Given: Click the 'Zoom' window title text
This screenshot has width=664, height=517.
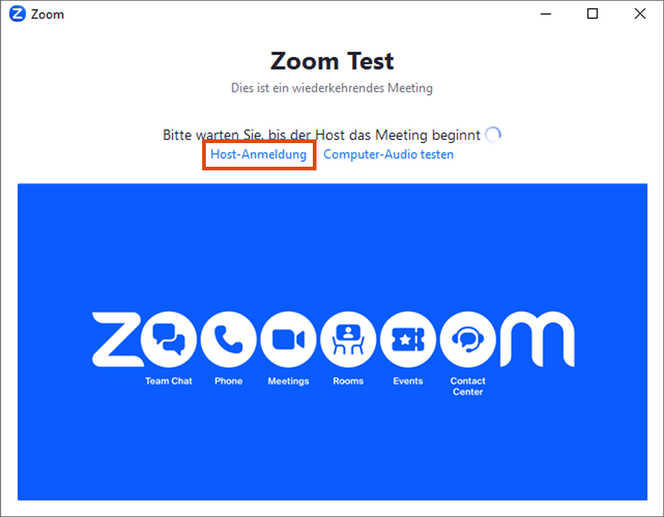Looking at the screenshot, I should 47,14.
